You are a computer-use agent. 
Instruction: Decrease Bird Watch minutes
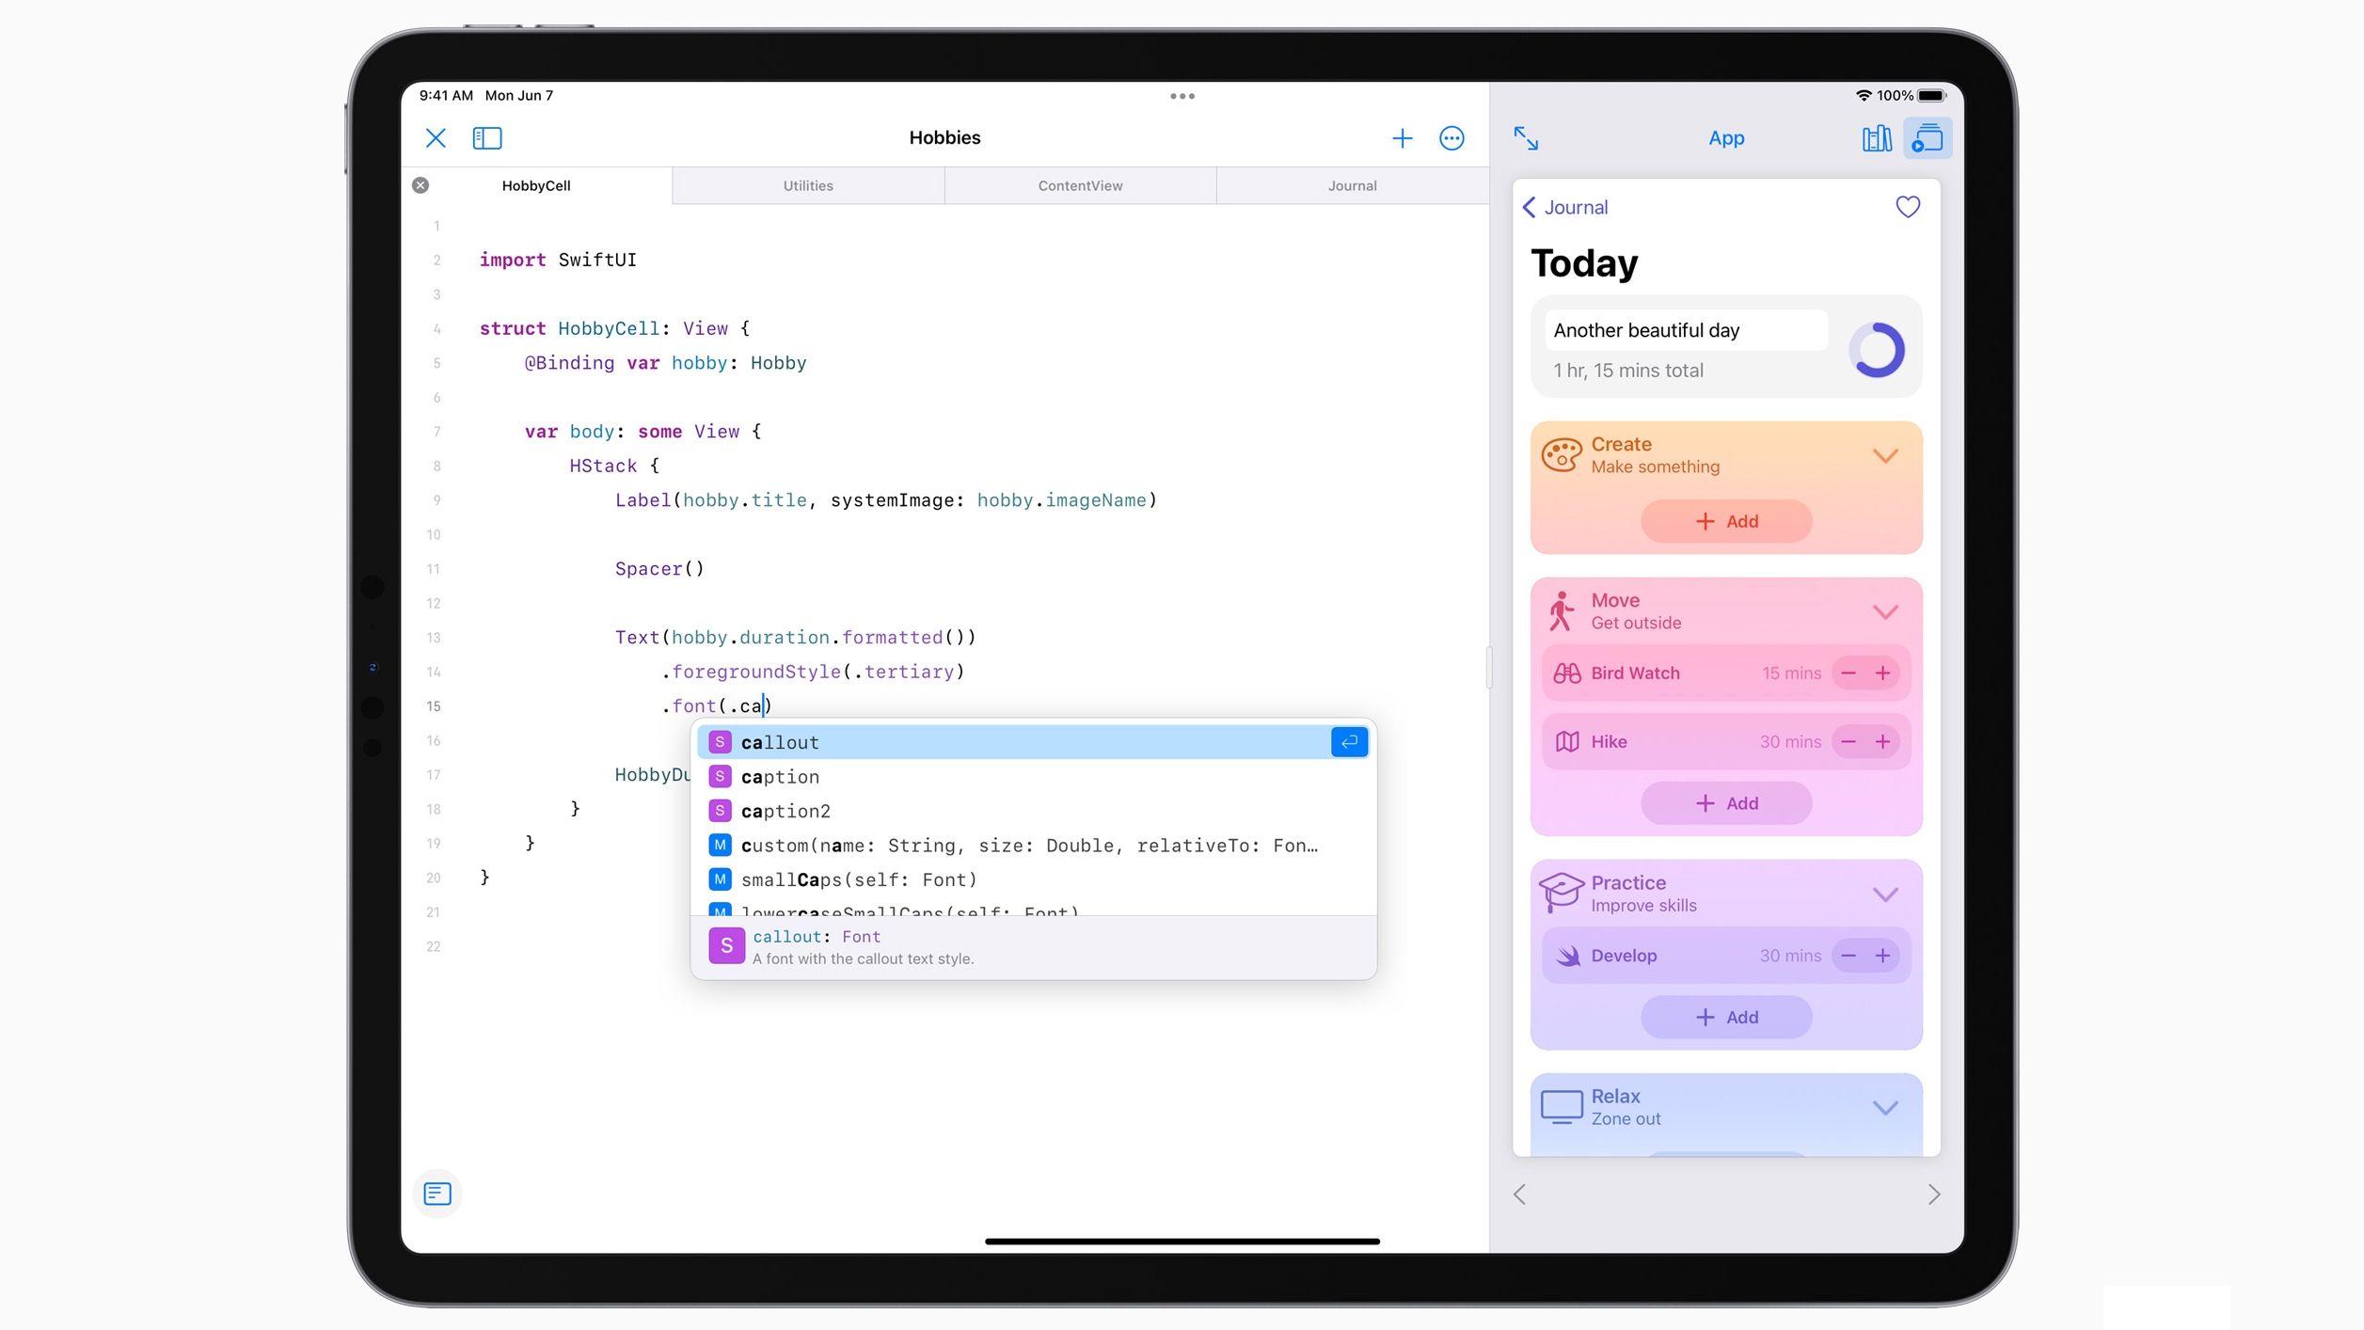click(1848, 673)
